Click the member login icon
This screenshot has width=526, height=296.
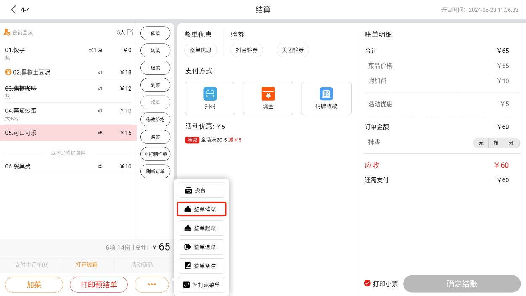7,32
